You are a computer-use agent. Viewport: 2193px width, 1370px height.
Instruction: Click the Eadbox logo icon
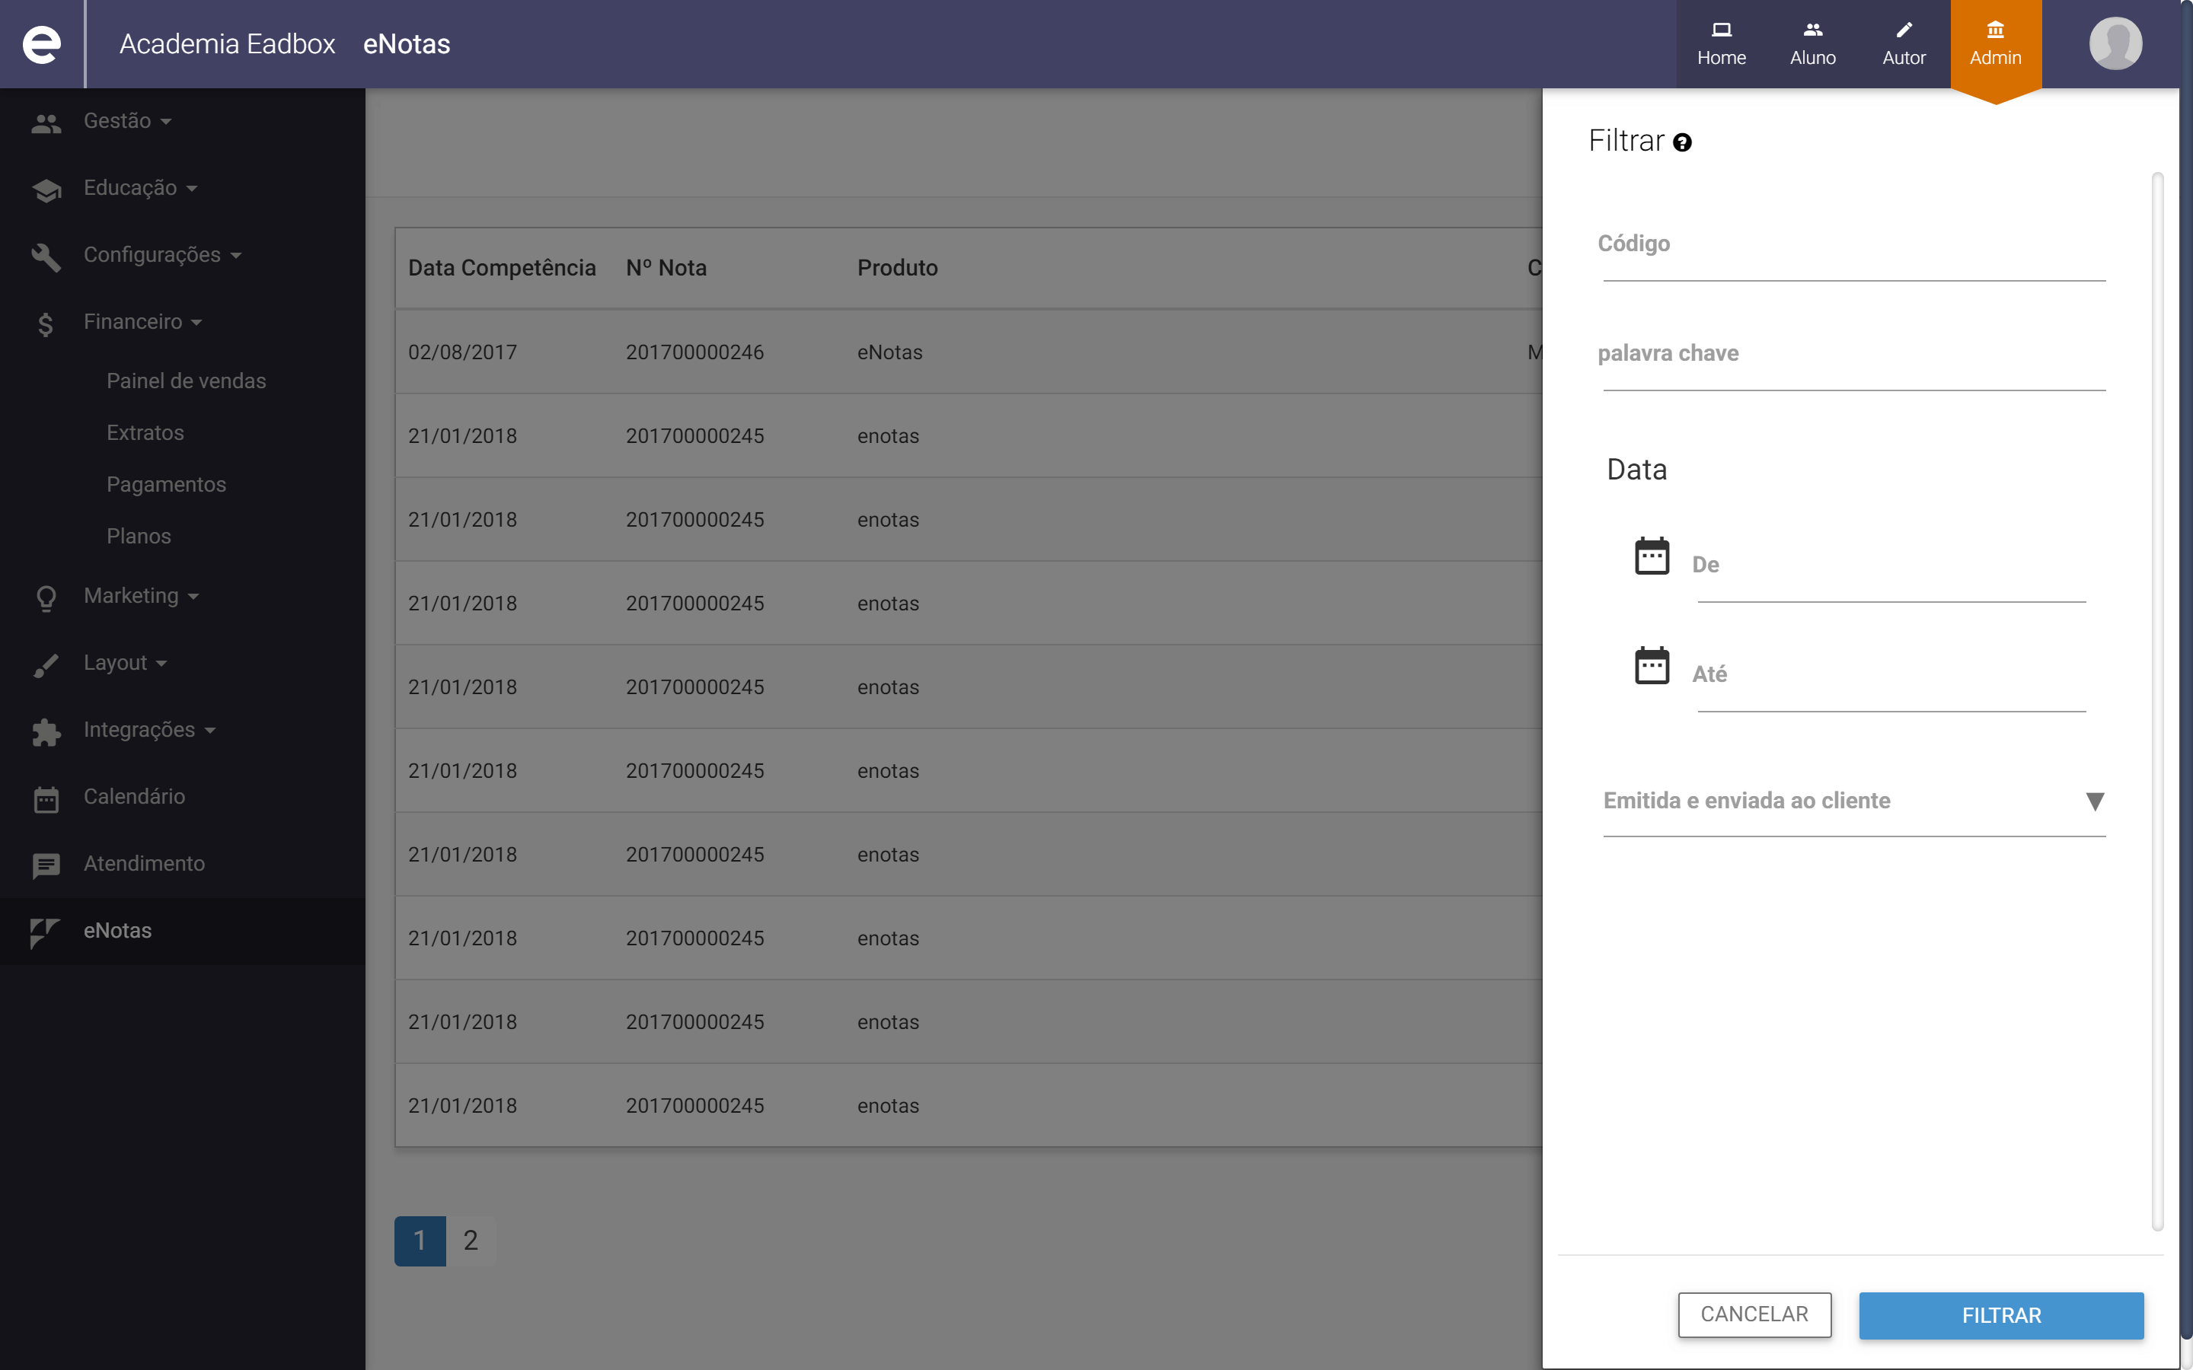(42, 43)
